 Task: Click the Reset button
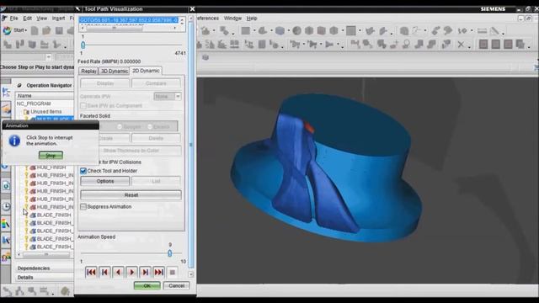[x=131, y=195]
